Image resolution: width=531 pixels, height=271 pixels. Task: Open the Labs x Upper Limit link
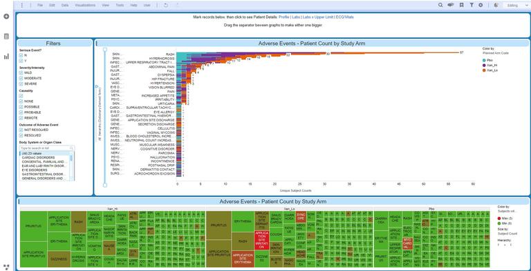318,17
